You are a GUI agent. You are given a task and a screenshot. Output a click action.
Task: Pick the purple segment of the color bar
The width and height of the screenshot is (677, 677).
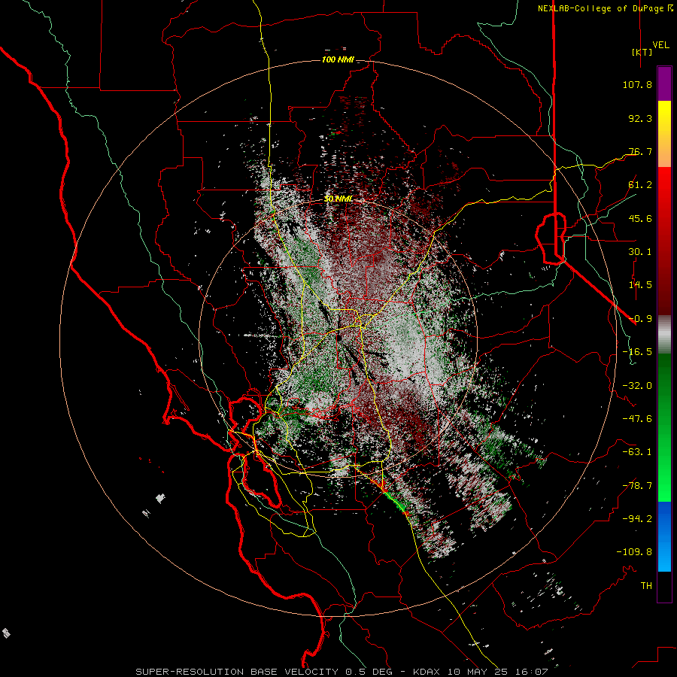pos(664,84)
